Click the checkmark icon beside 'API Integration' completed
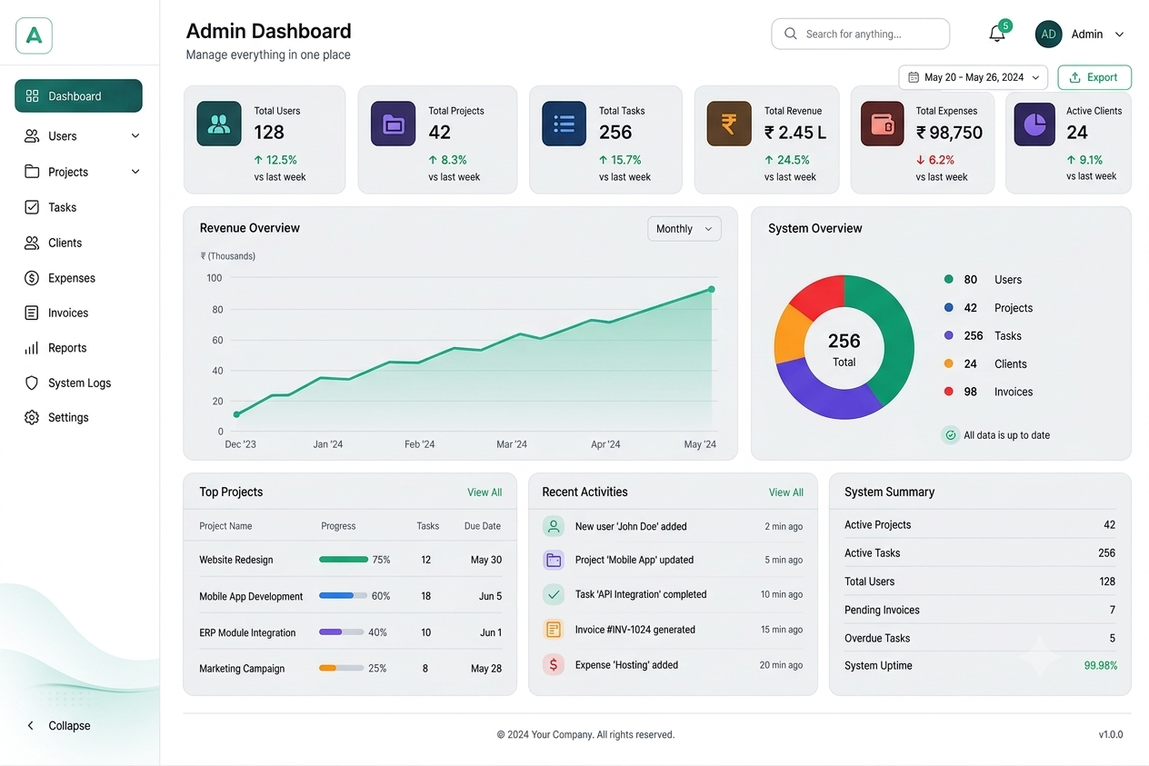1149x766 pixels. click(x=554, y=594)
